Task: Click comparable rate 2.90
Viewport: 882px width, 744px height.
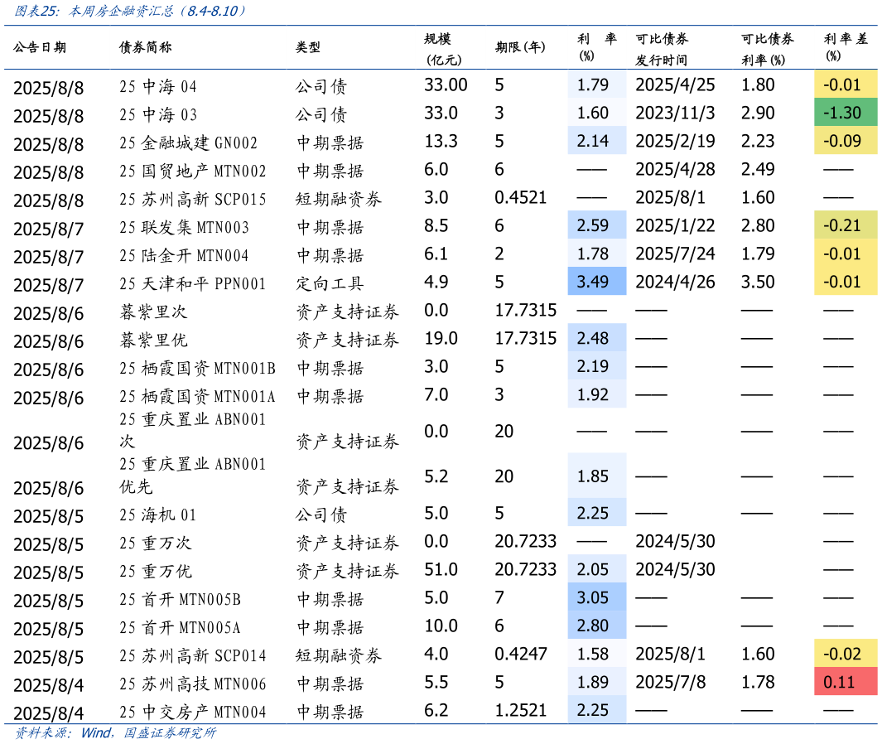Action: coord(758,114)
